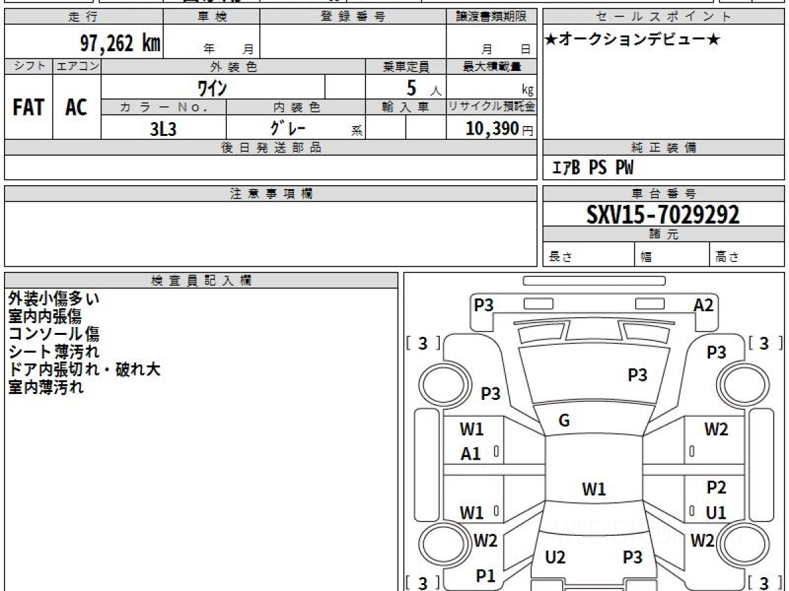Select the 検査員記入欄 header
The width and height of the screenshot is (789, 591).
click(201, 280)
